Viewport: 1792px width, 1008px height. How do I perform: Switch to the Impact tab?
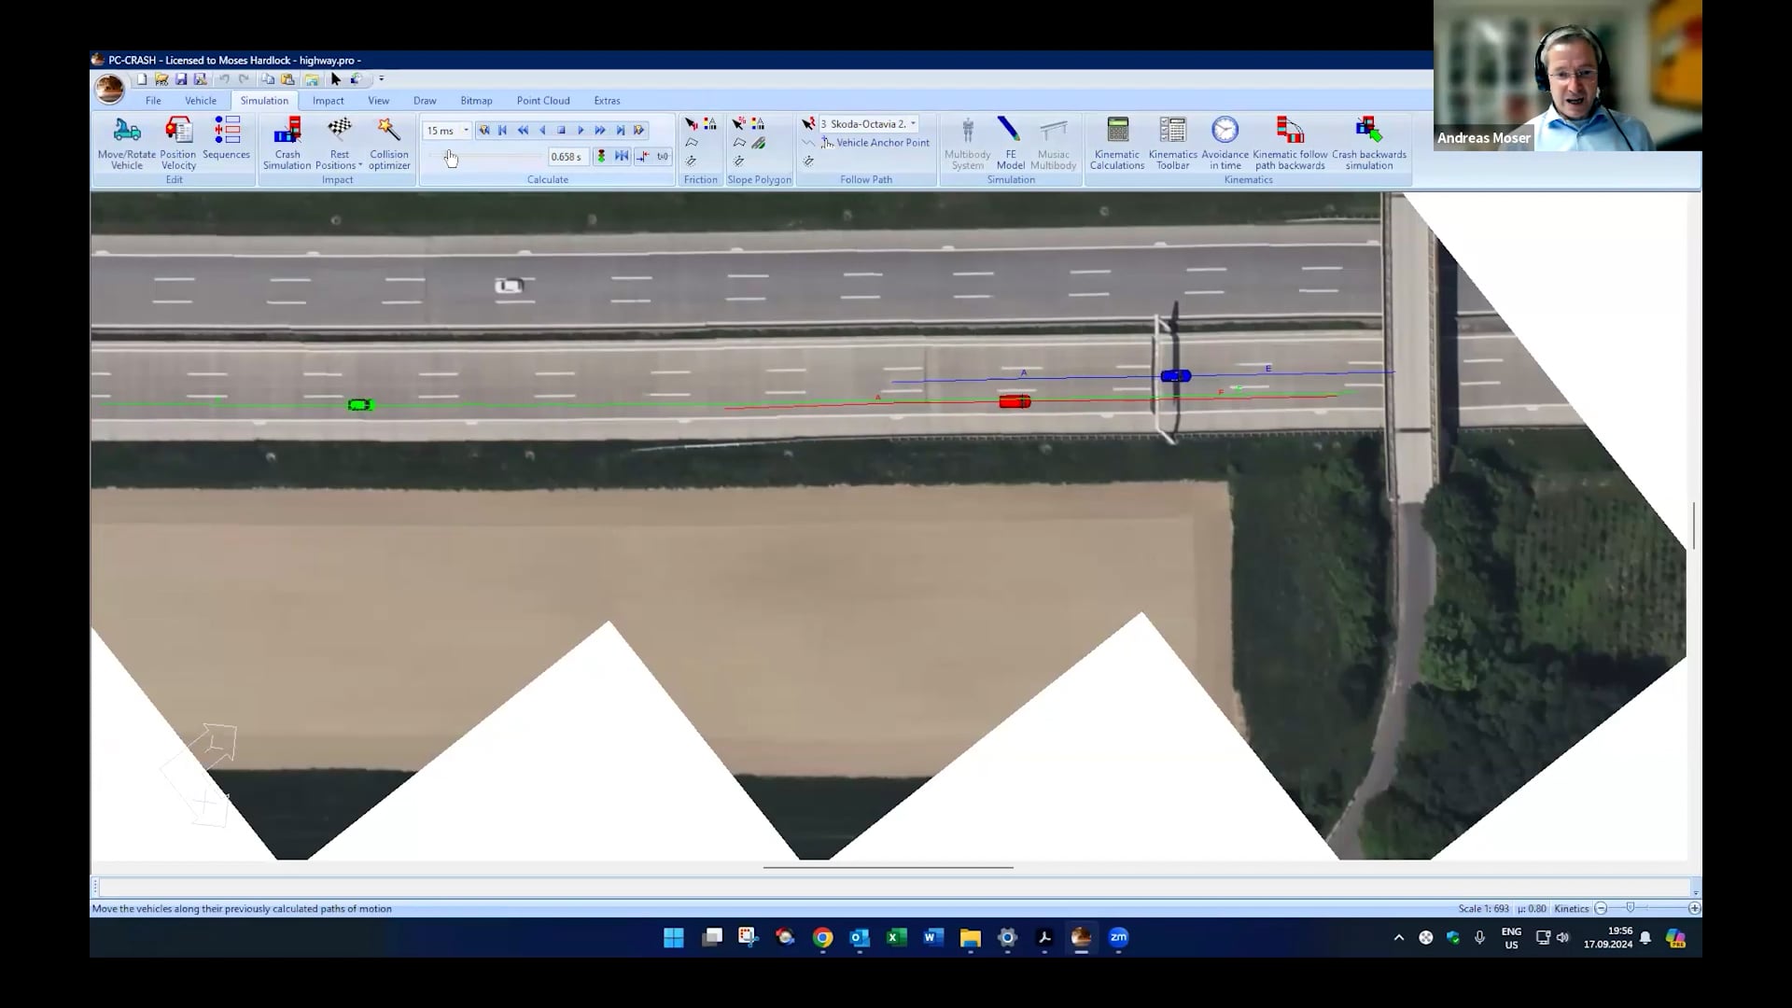[x=328, y=101]
